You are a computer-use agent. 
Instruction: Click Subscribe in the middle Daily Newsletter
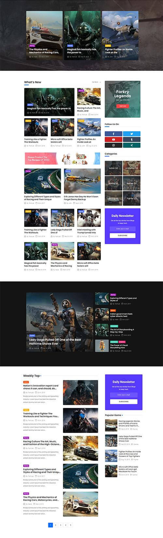pos(123,235)
